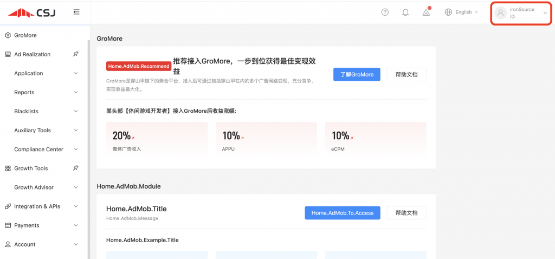555x259 pixels.
Task: Open the notifications bell
Action: [x=405, y=12]
